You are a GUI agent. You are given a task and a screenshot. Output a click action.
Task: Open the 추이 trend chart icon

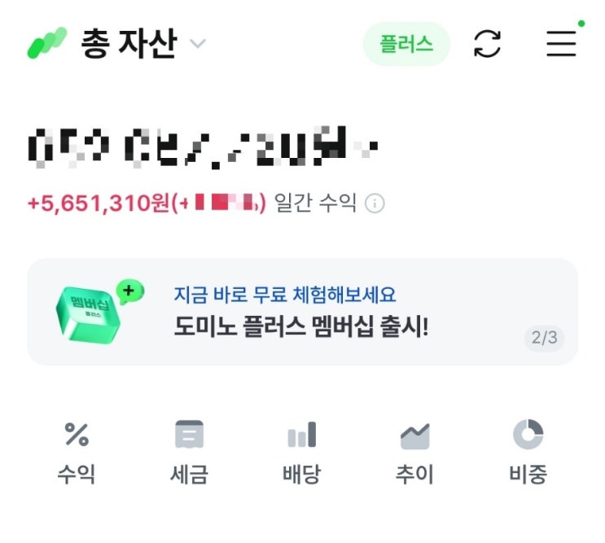414,436
